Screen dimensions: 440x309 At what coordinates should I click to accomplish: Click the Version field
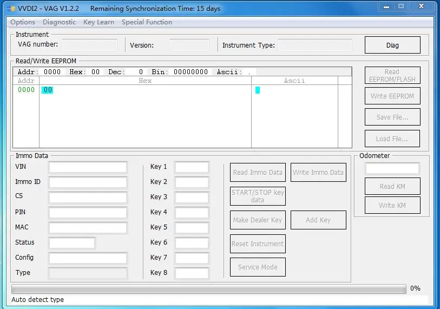pyautogui.click(x=189, y=45)
